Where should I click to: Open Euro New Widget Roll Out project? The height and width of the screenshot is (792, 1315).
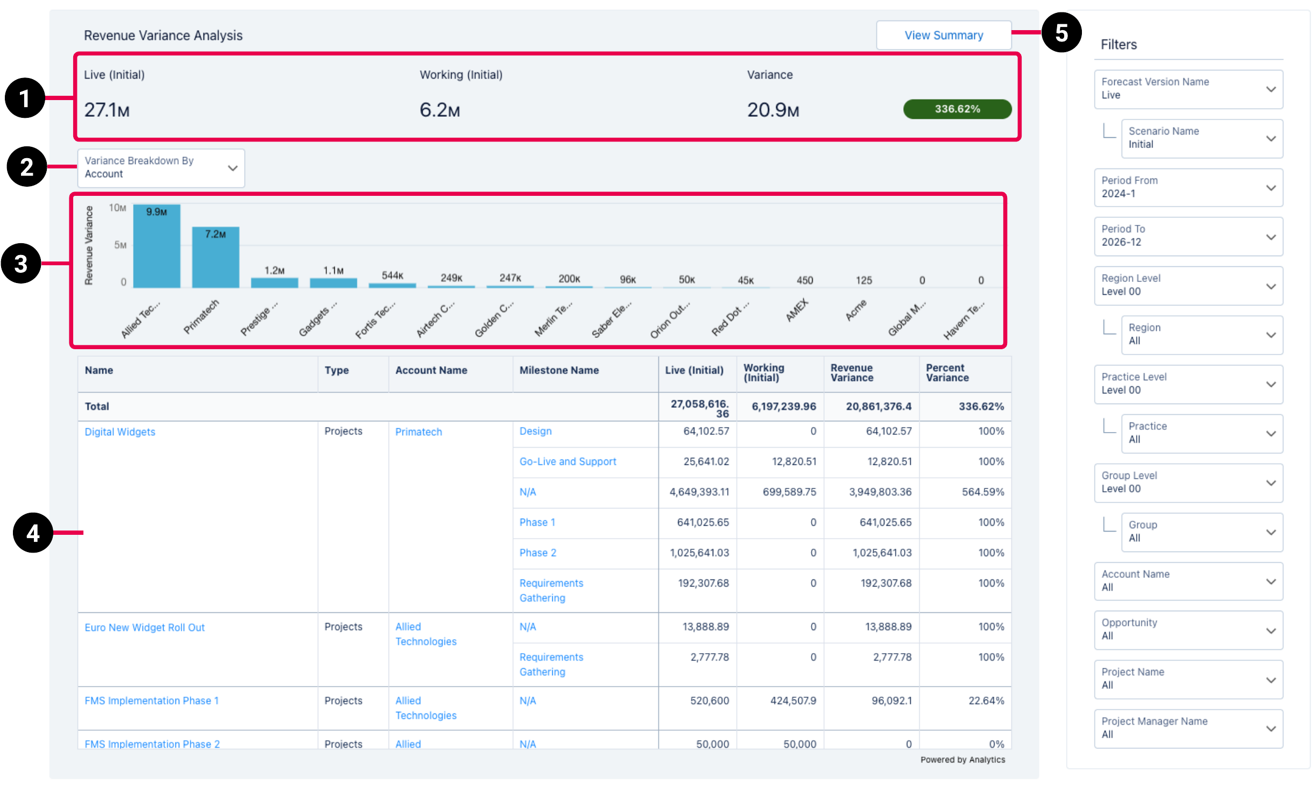point(144,627)
